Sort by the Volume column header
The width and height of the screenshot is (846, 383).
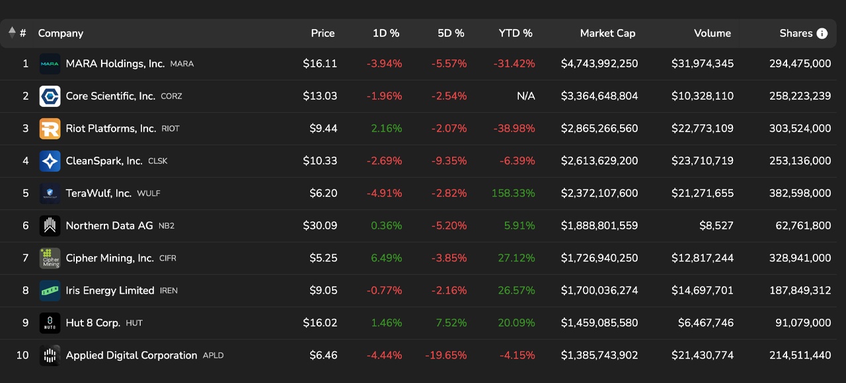pos(712,34)
